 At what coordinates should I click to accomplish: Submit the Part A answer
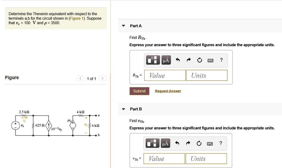click(139, 91)
